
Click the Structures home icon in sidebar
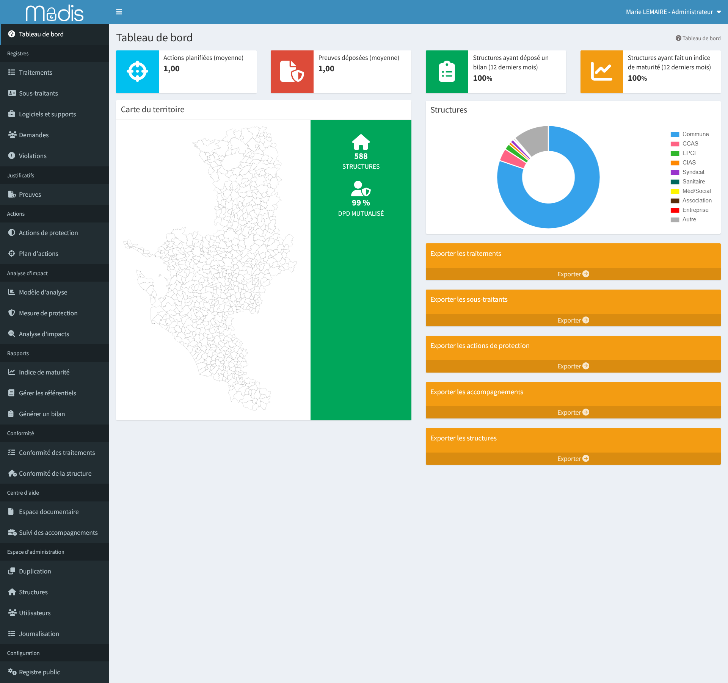[12, 592]
